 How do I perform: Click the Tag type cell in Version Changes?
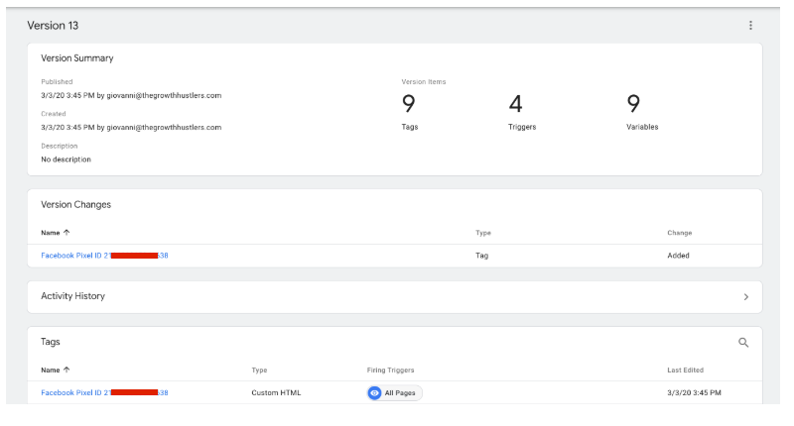coord(481,256)
